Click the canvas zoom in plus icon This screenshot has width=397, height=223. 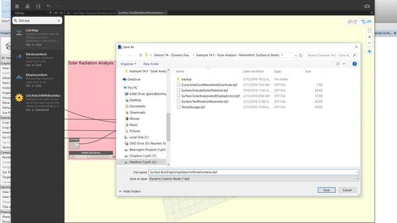pyautogui.click(x=370, y=37)
